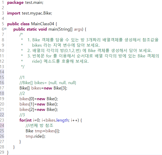Click the 'bikes[1]=new Bike();' statement
The width and height of the screenshot is (162, 155).
39,104
